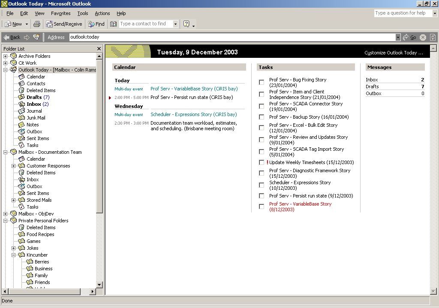
Task: Expand the Jokes folder node
Action: (13, 248)
